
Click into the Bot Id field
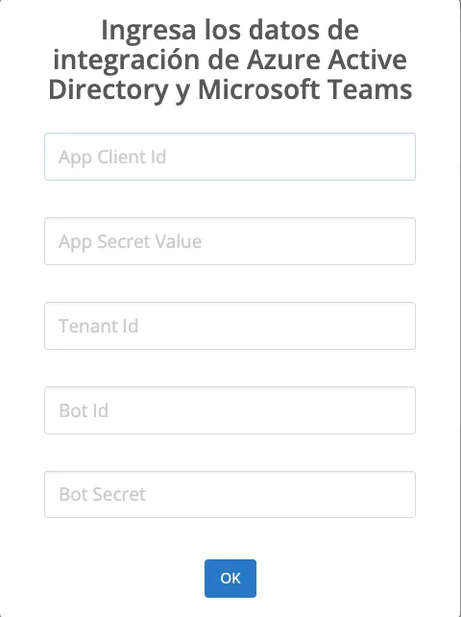[x=230, y=410]
